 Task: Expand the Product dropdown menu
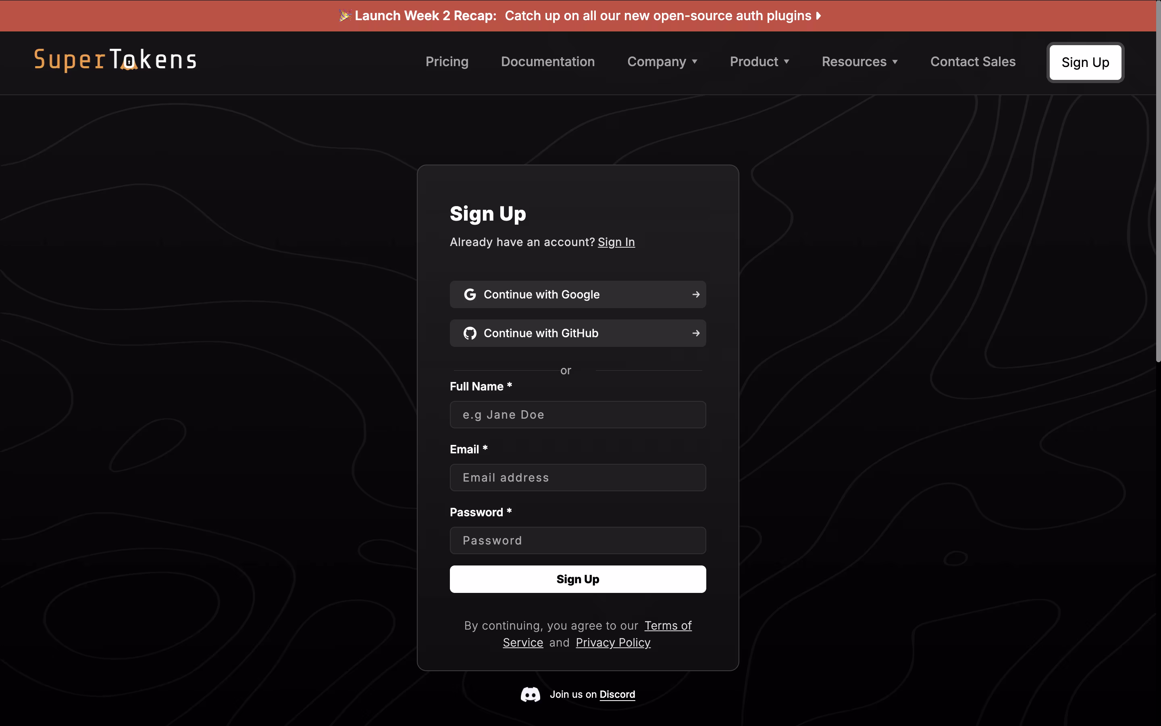click(x=759, y=61)
